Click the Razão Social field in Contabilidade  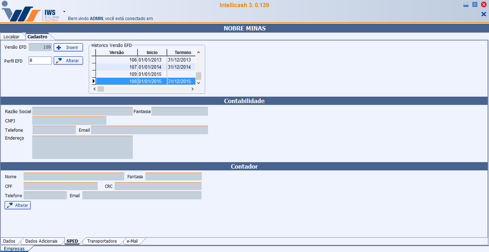point(82,111)
